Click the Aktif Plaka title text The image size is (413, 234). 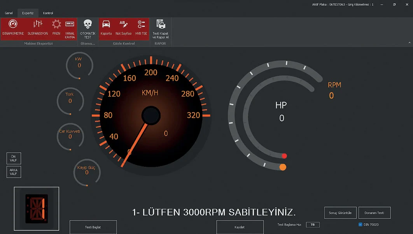click(x=343, y=5)
